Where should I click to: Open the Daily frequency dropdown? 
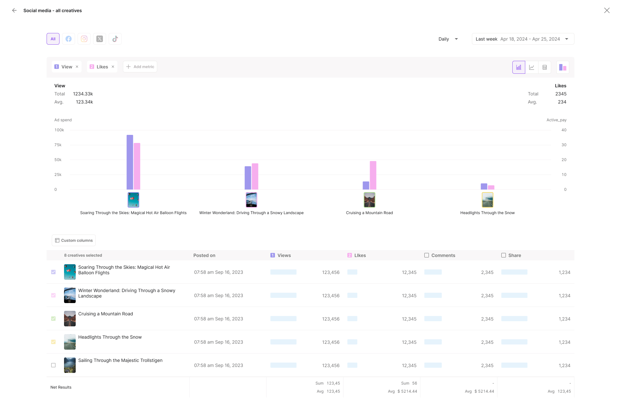[x=448, y=39]
